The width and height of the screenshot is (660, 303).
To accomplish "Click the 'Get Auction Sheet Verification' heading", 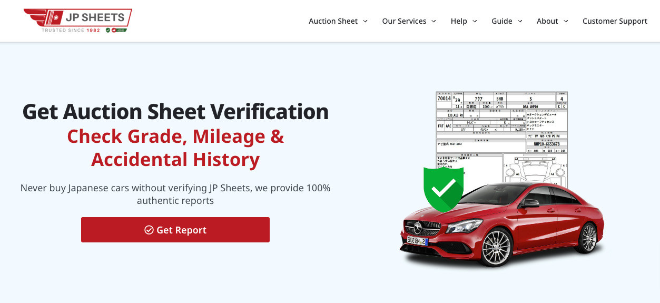I will (175, 112).
